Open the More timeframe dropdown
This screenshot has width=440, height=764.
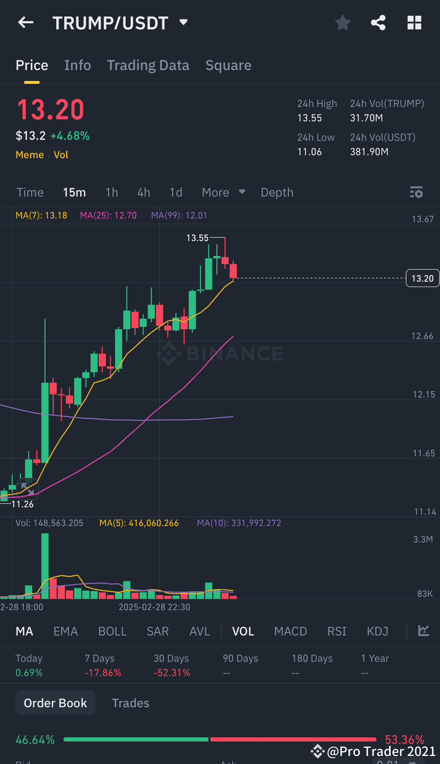coord(223,192)
